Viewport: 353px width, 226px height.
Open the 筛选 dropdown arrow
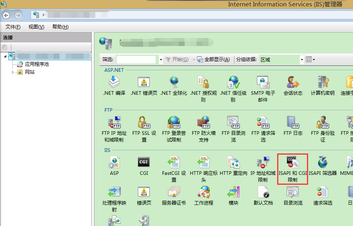(161, 59)
